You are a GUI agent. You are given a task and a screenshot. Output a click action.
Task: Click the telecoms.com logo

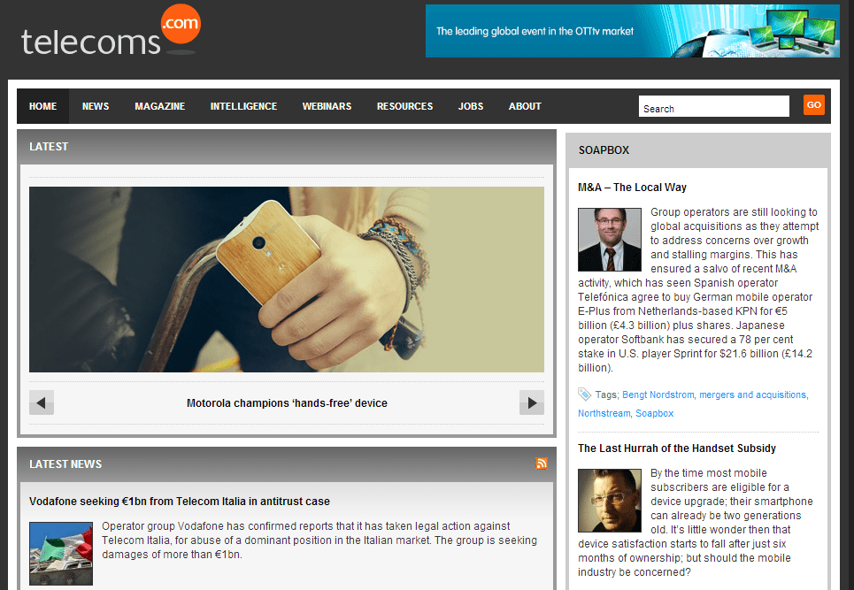[x=112, y=31]
